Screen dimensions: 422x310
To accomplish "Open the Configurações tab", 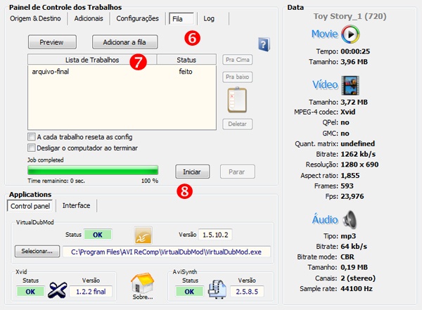I will pos(137,18).
